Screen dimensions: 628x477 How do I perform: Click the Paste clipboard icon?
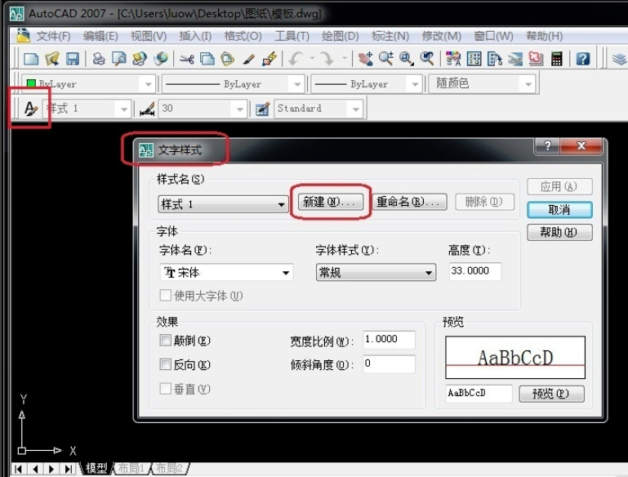tap(228, 60)
